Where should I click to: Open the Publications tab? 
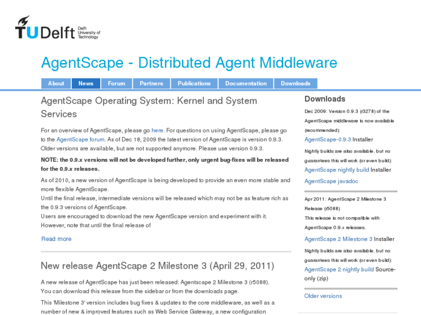click(x=194, y=83)
